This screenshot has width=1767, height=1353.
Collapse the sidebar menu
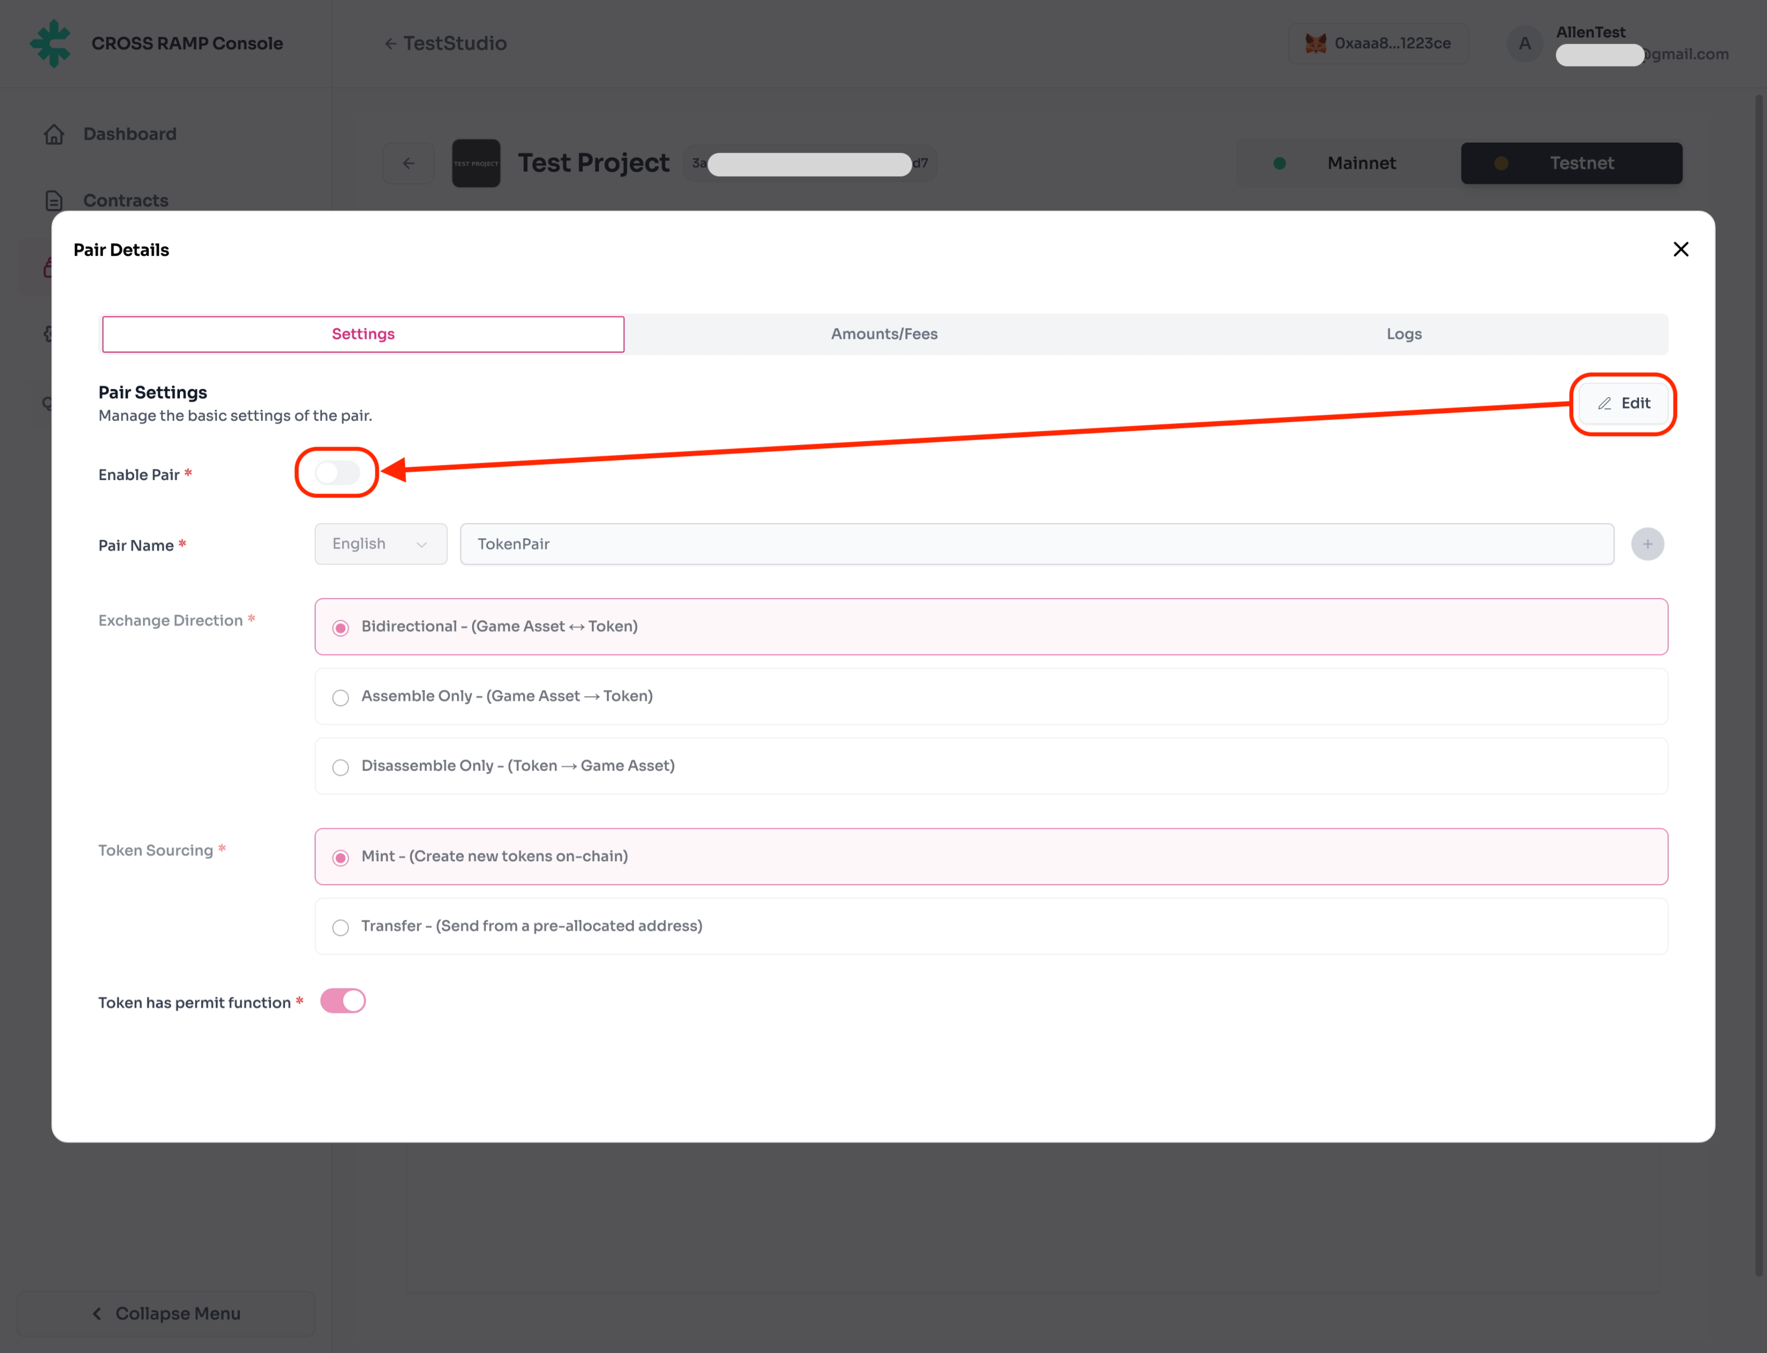tap(166, 1313)
